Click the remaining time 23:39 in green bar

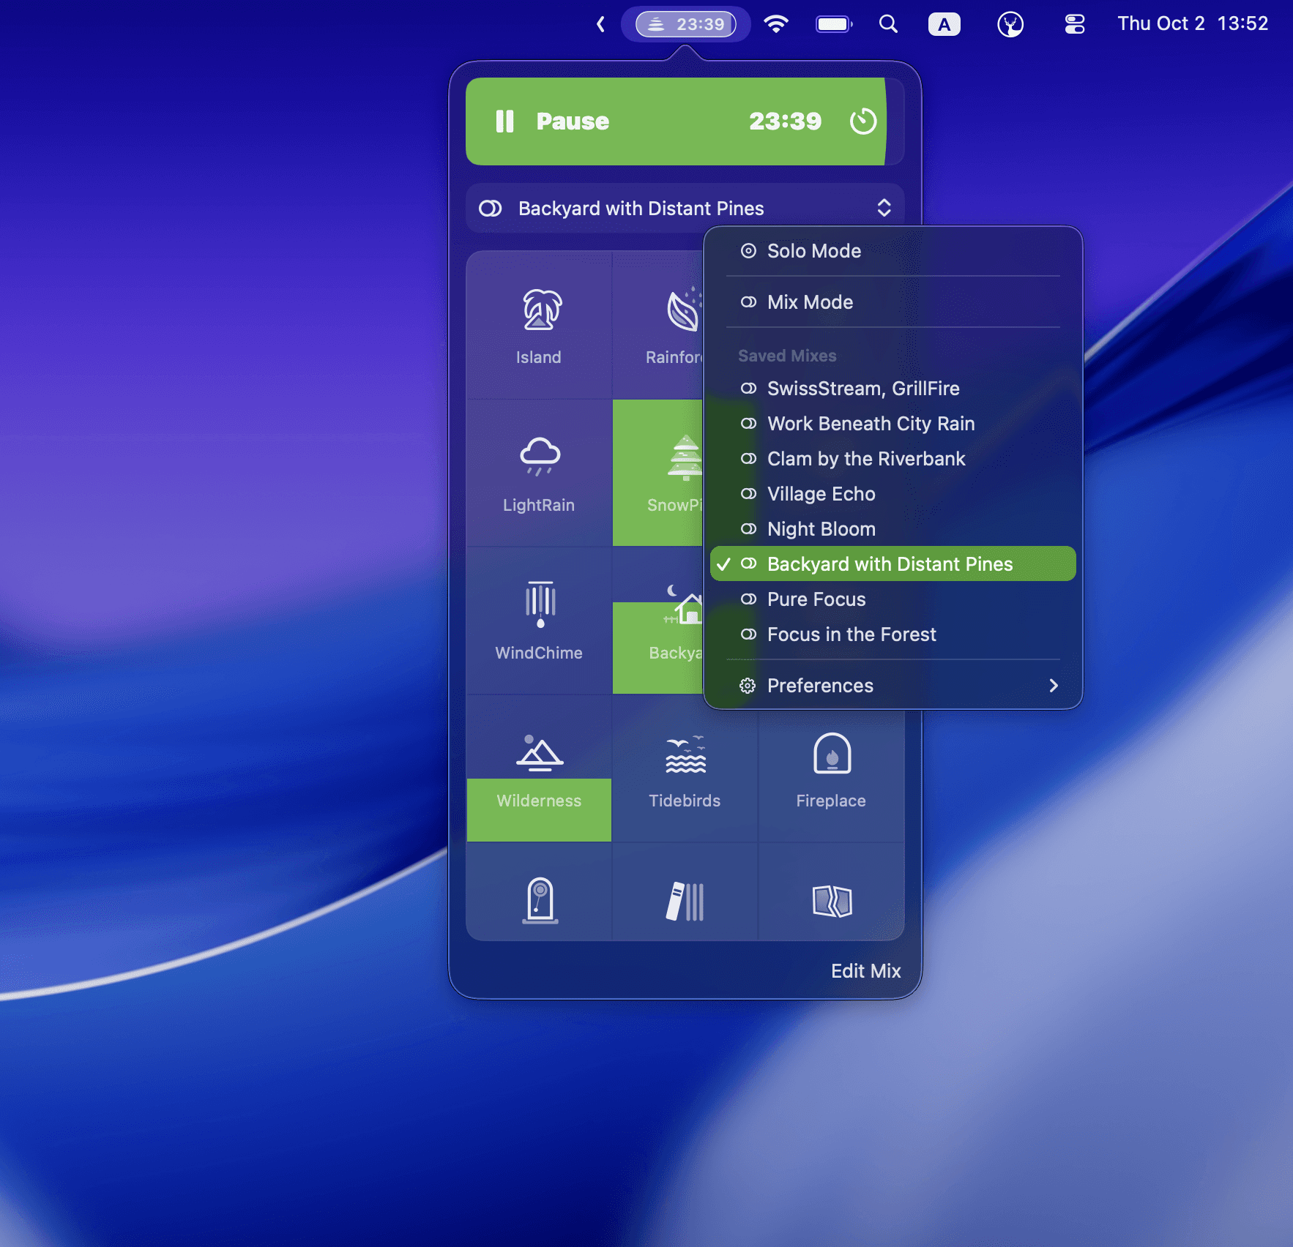coord(786,121)
